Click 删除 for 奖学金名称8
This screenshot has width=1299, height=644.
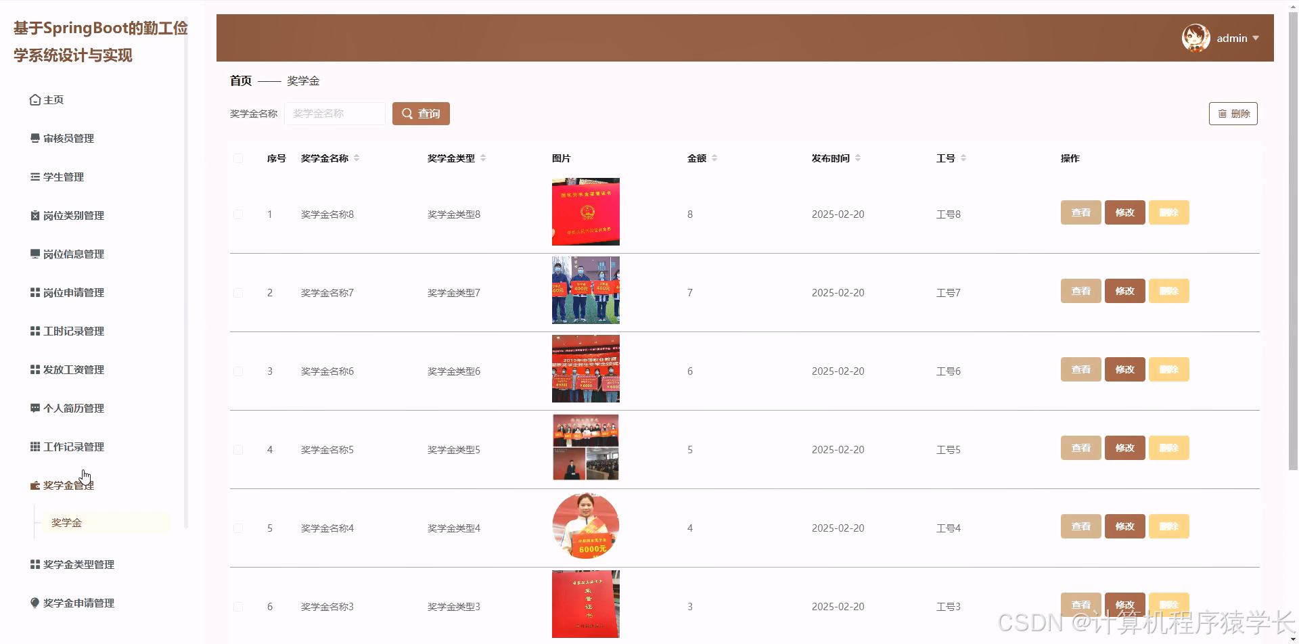[1169, 212]
